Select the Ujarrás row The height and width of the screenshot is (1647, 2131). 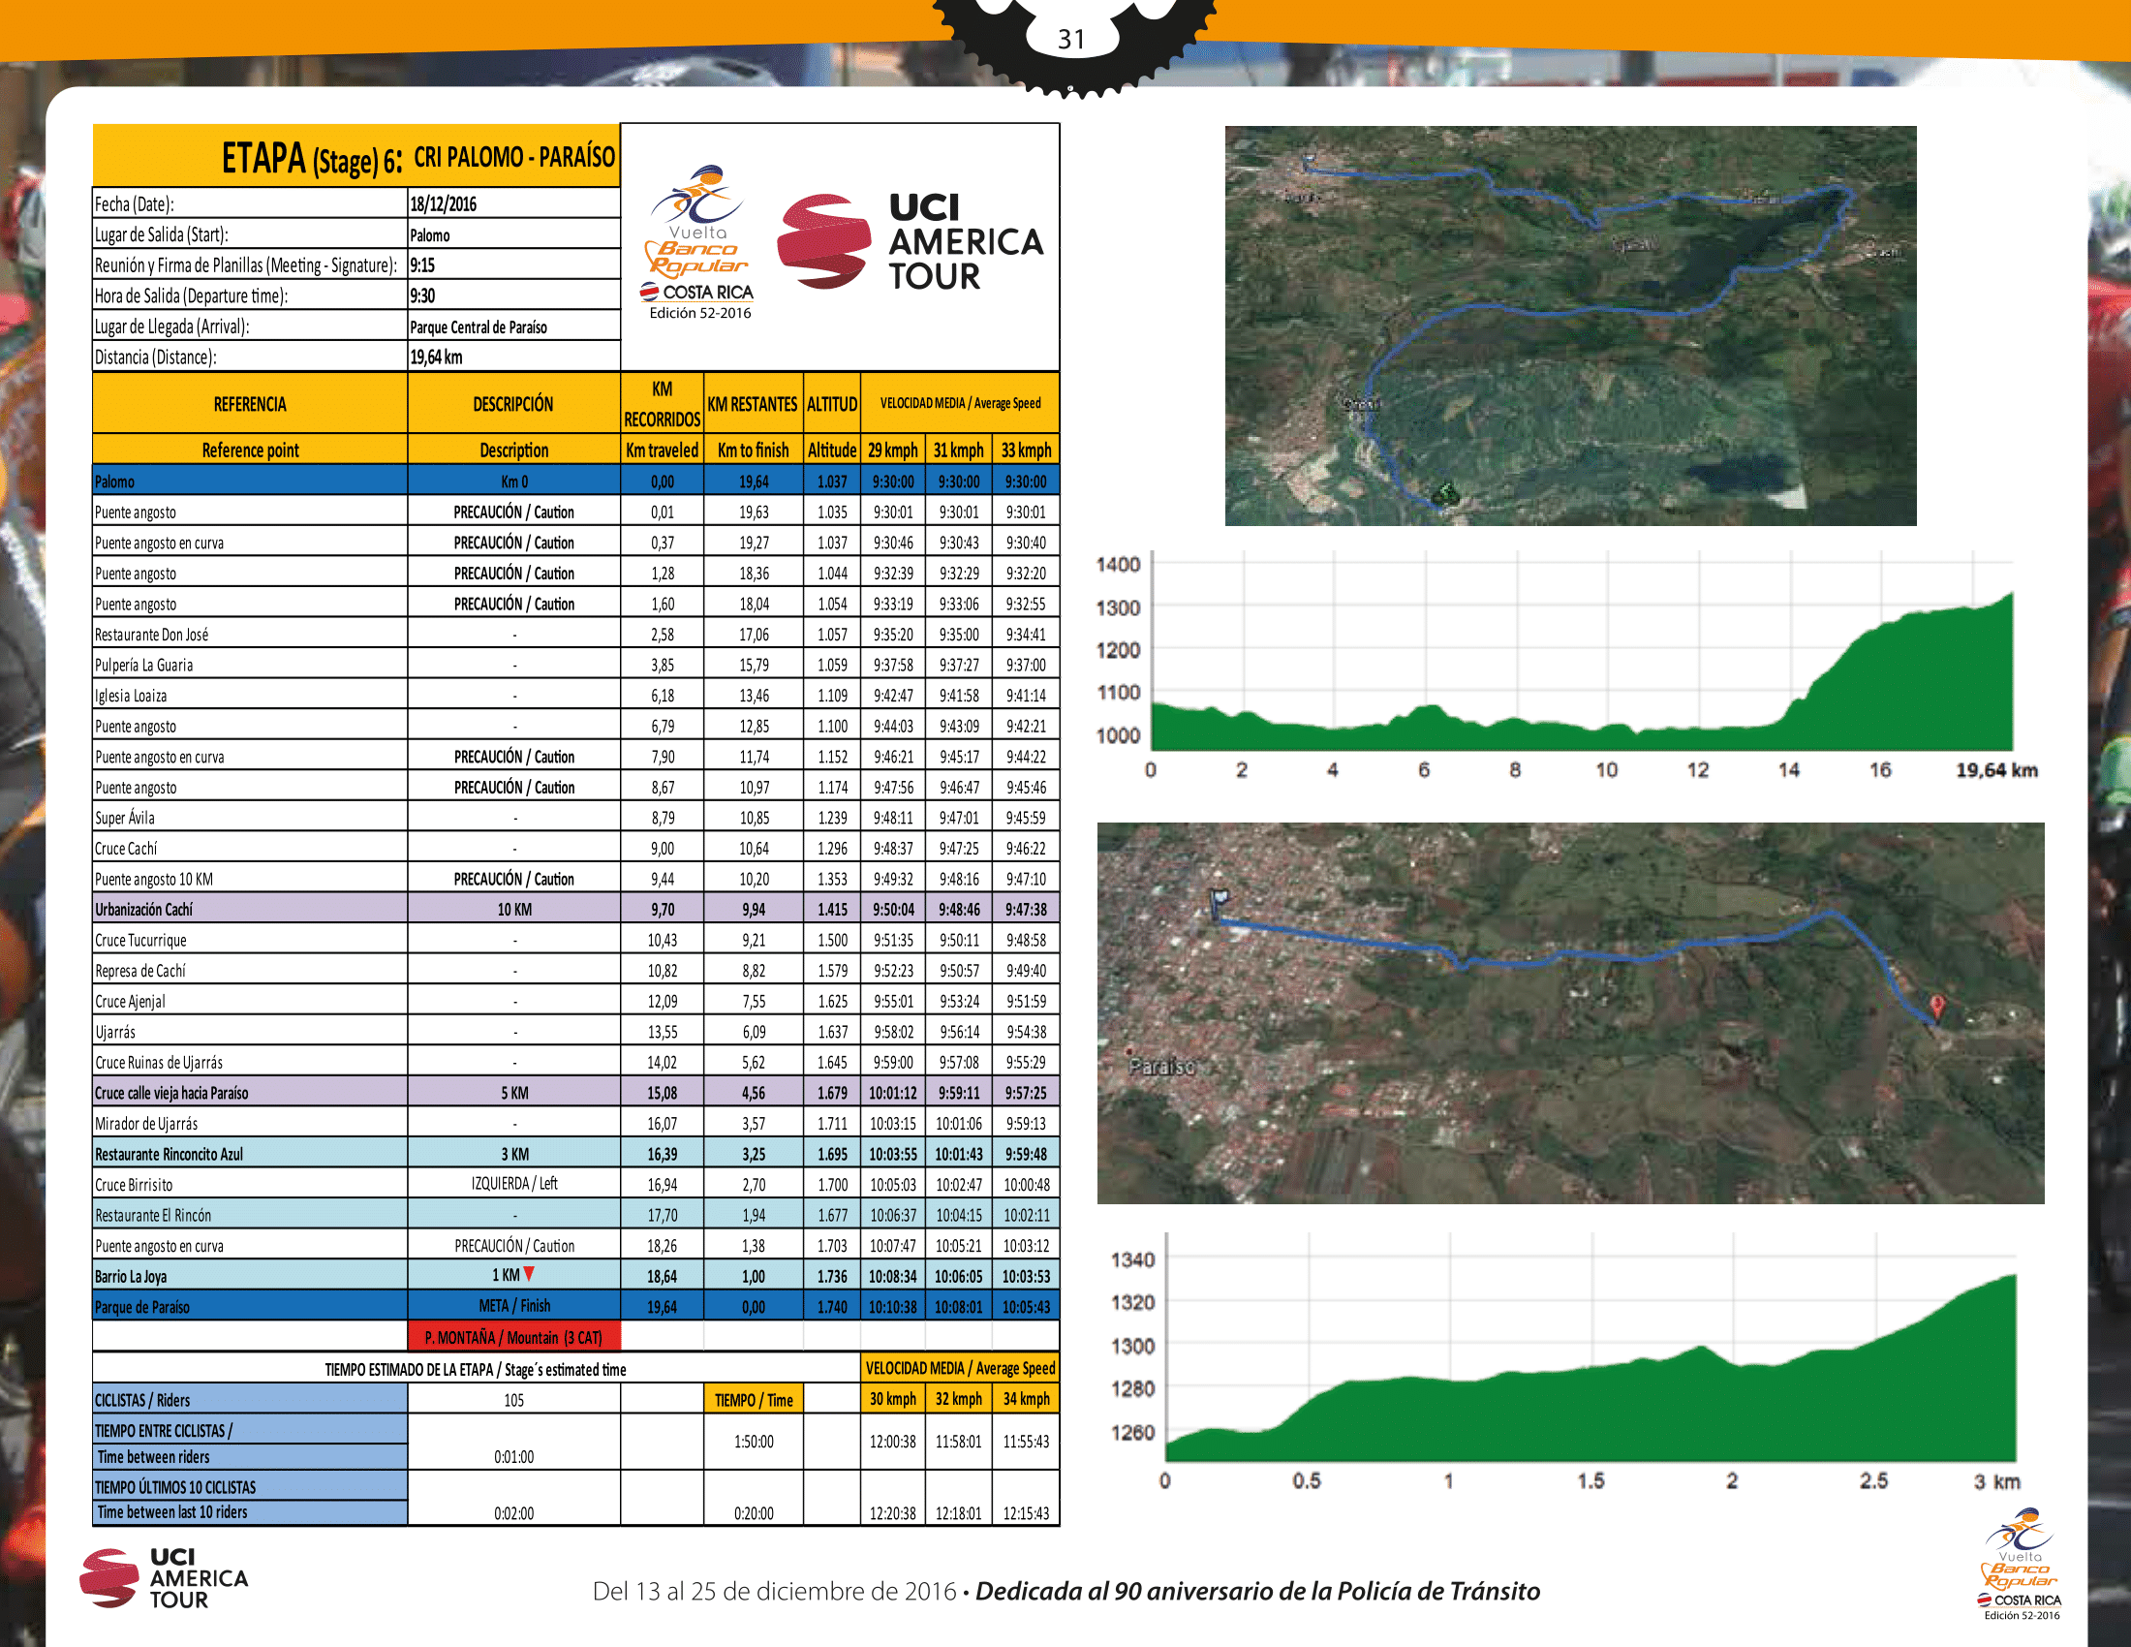pos(575,1032)
